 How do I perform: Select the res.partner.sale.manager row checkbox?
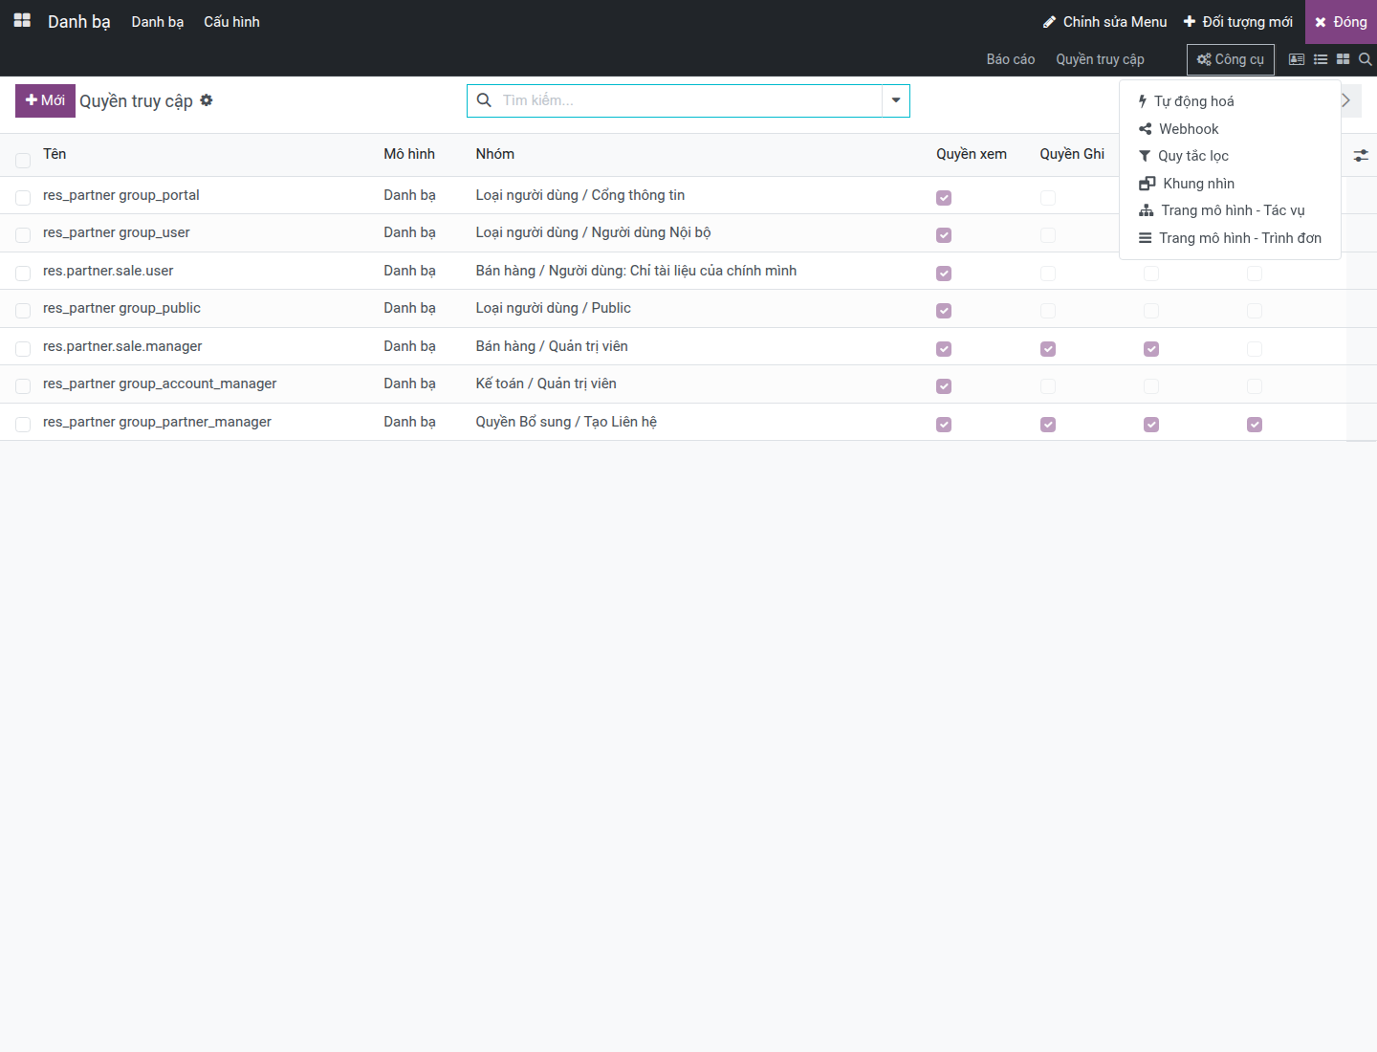(23, 349)
